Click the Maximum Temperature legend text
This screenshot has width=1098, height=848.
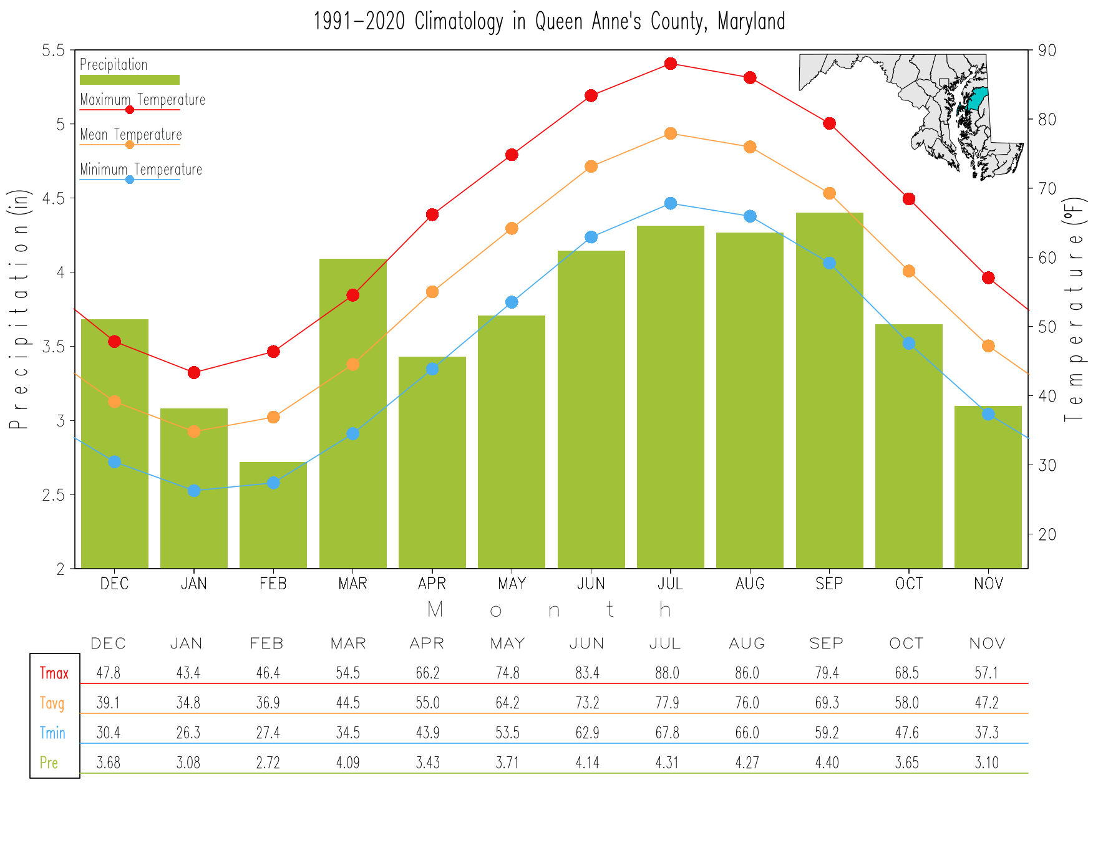(143, 100)
